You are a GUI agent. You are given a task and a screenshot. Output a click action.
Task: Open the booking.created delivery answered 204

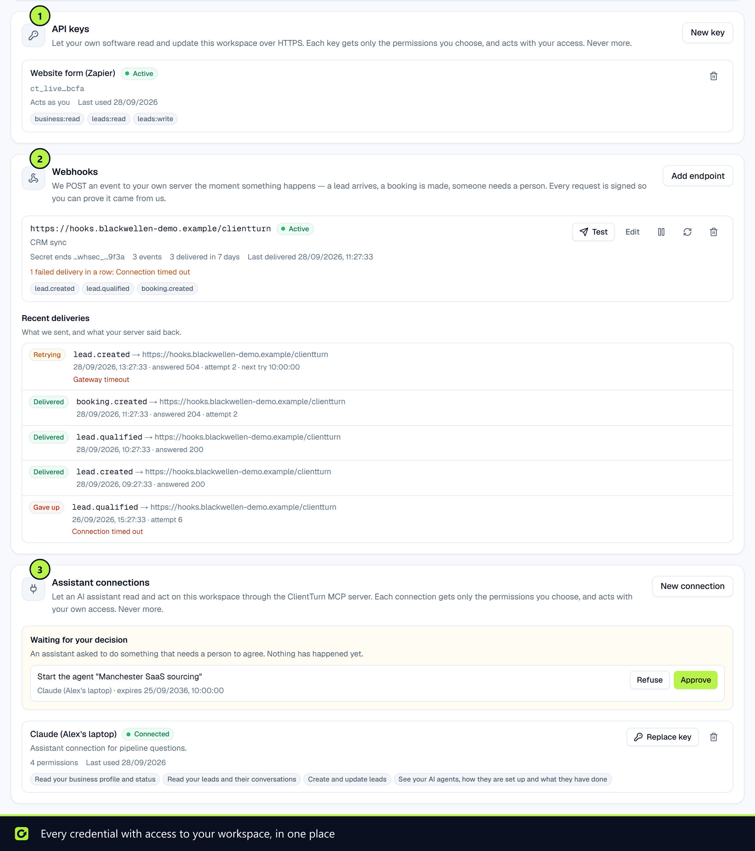[377, 407]
